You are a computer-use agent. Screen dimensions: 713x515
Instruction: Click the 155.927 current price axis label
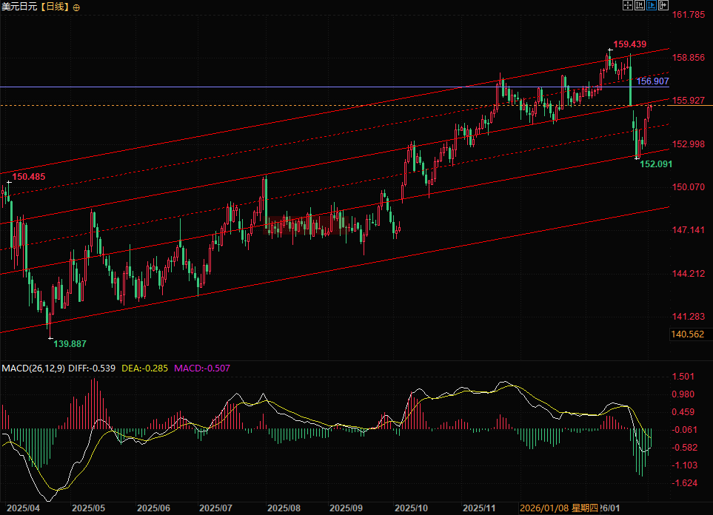pos(688,101)
